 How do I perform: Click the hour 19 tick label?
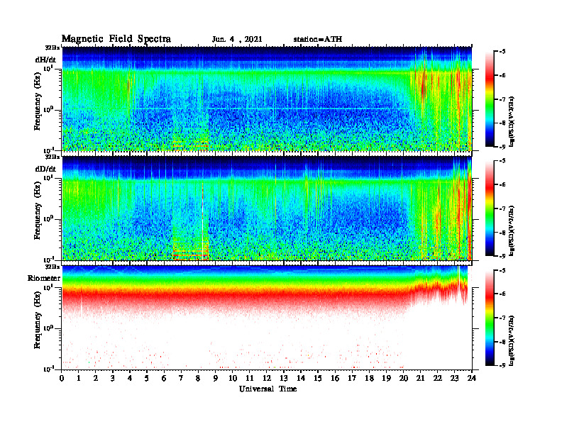(386, 378)
